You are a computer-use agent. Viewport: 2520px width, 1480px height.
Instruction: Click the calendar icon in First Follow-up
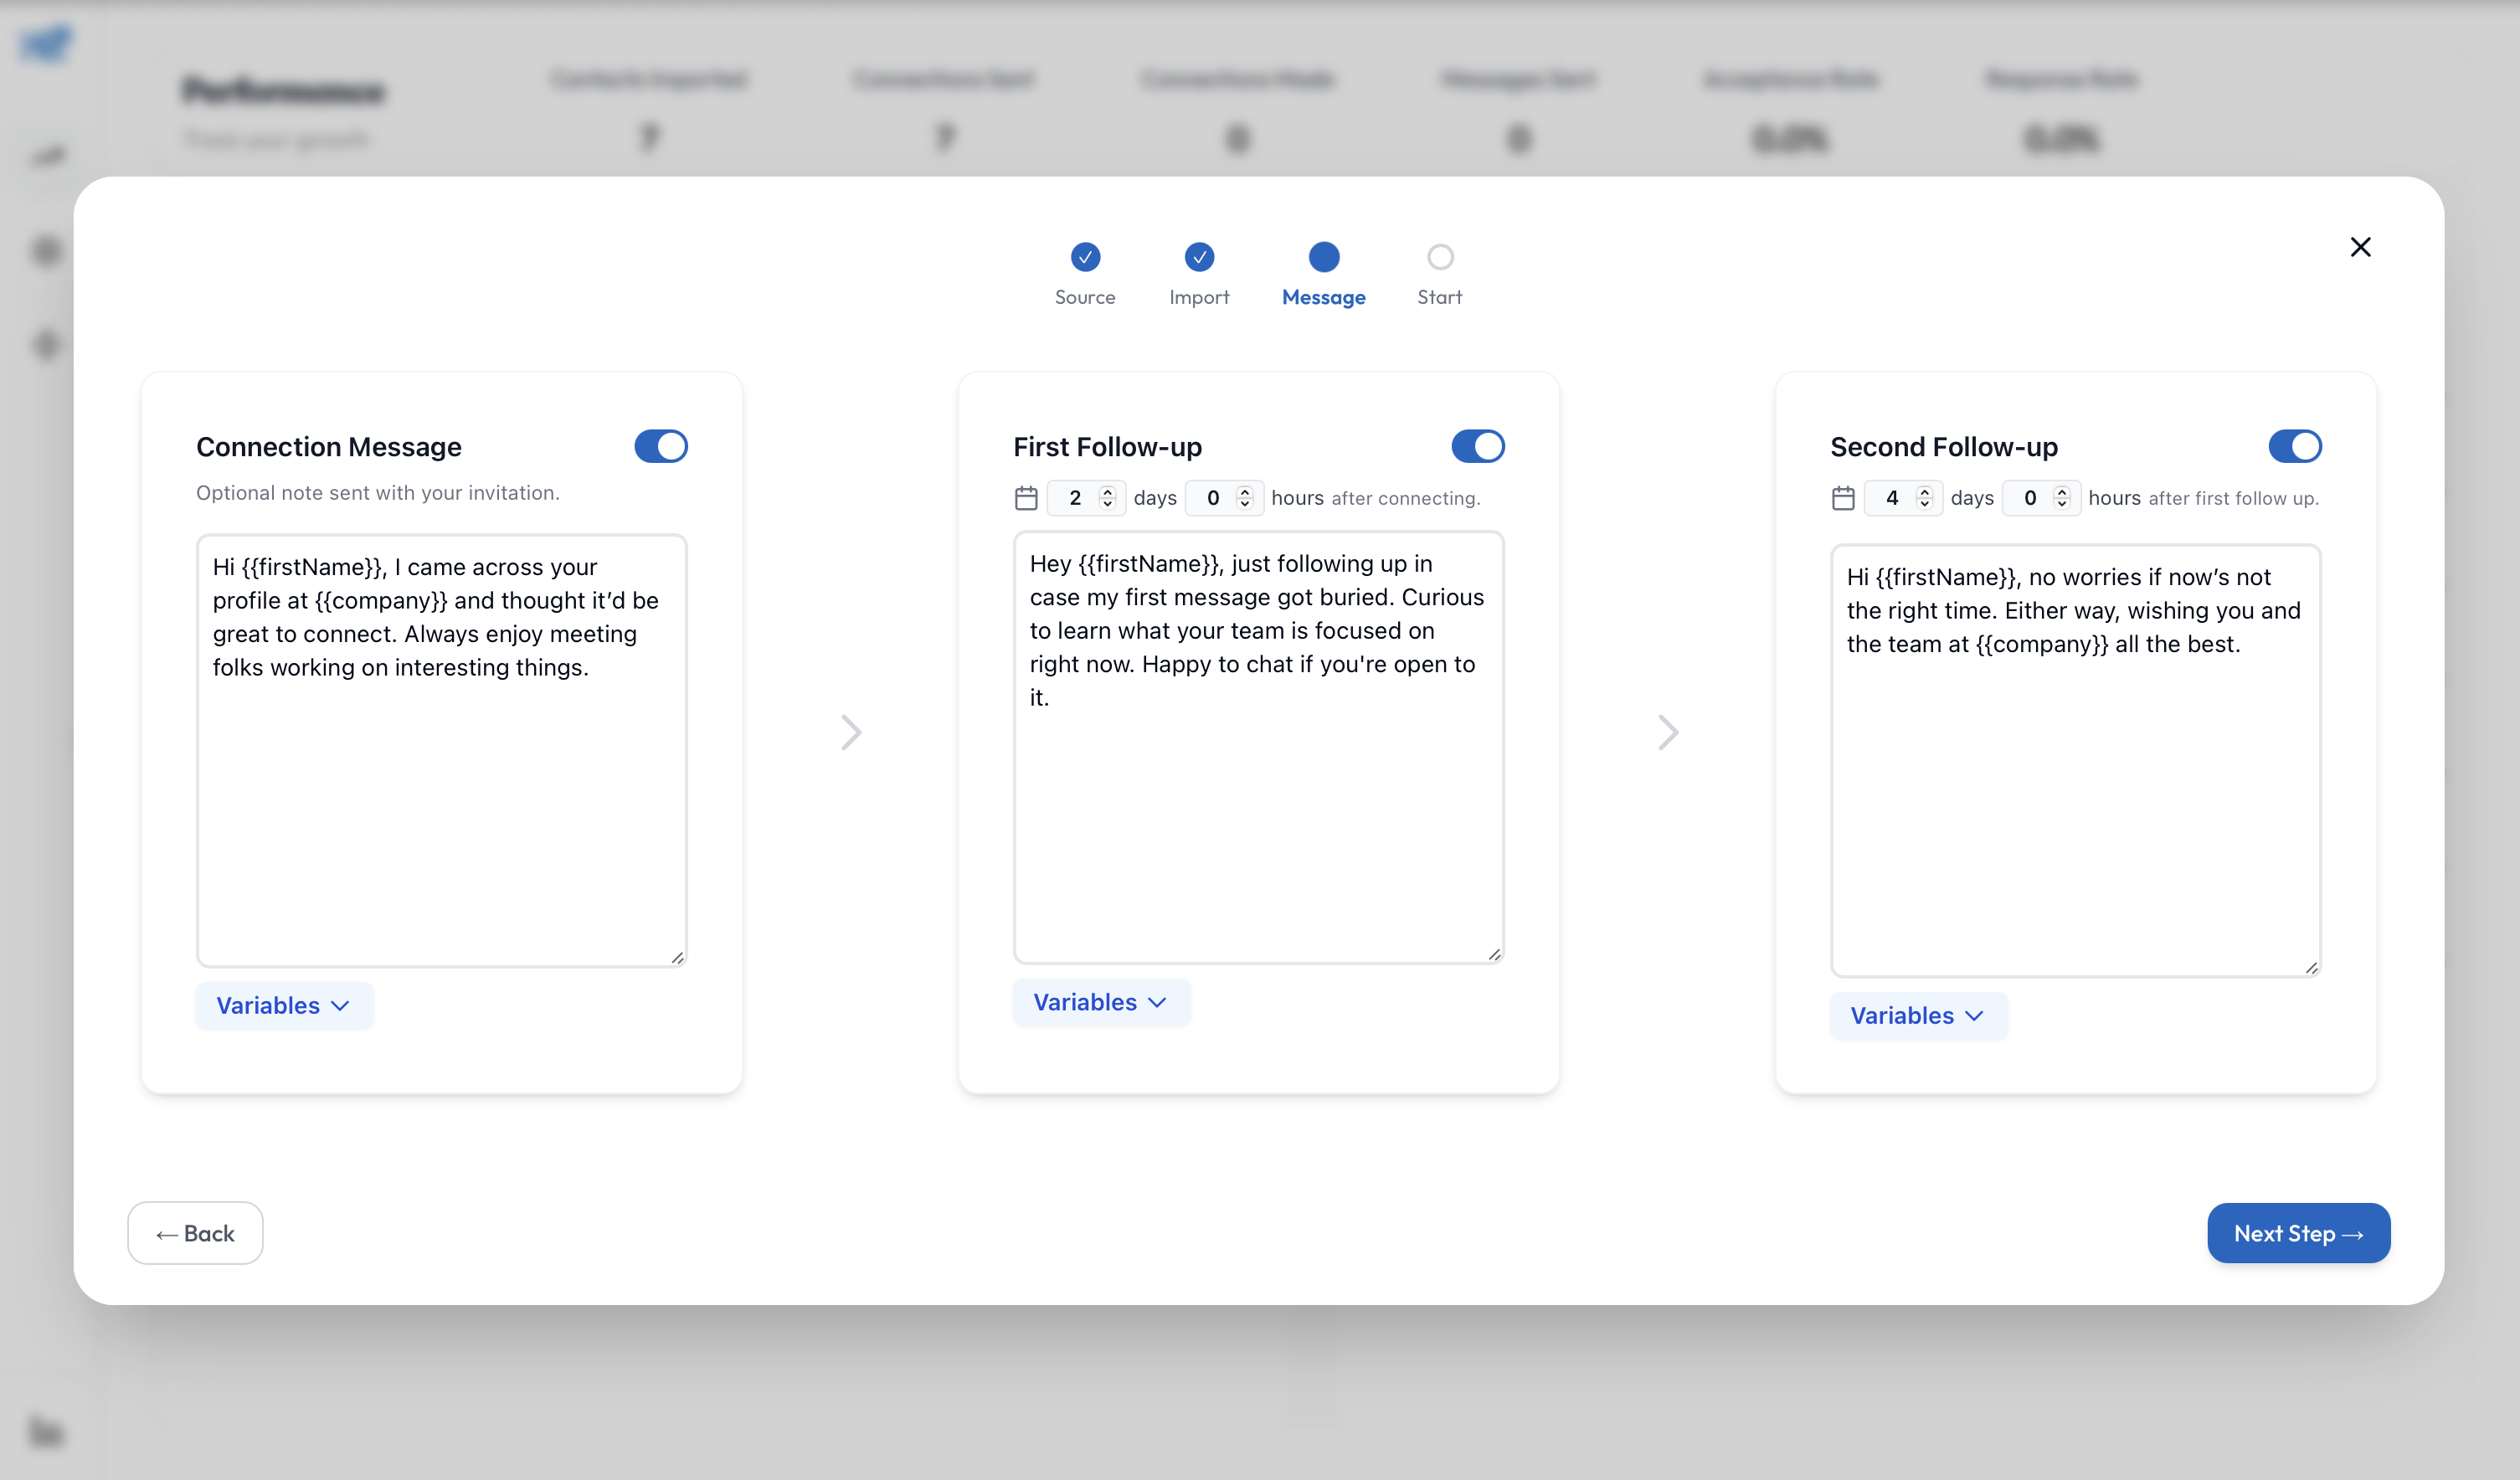1026,498
